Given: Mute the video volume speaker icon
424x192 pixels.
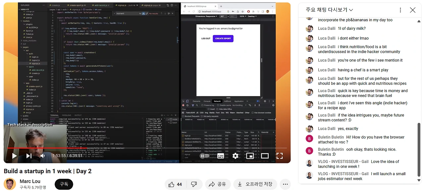Looking at the screenshot, I should [x=43, y=156].
